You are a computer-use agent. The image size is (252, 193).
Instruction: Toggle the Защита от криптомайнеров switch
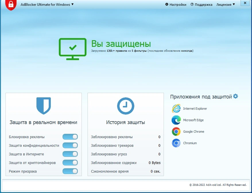point(70,163)
